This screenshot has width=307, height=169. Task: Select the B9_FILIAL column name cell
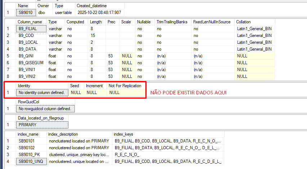click(x=31, y=29)
